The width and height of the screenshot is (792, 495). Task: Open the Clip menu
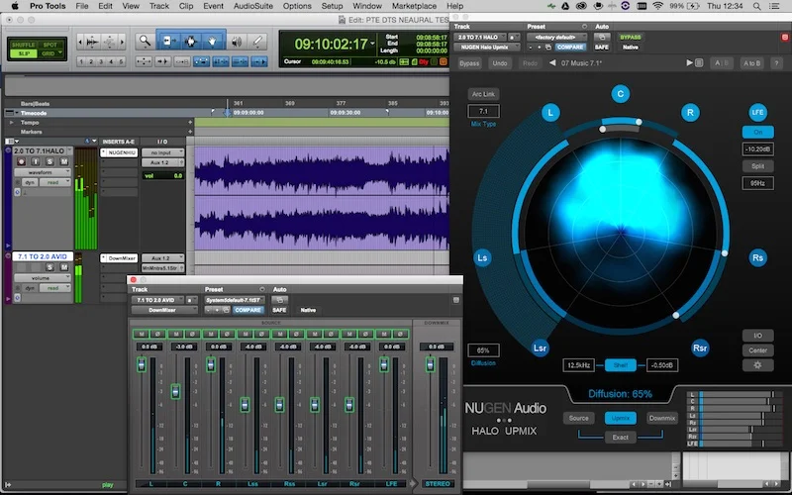click(186, 6)
